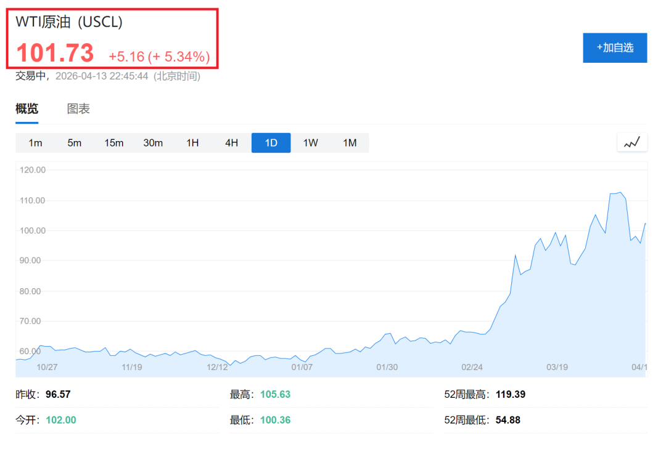Set chart to 30m interval
The image size is (666, 452).
(153, 143)
